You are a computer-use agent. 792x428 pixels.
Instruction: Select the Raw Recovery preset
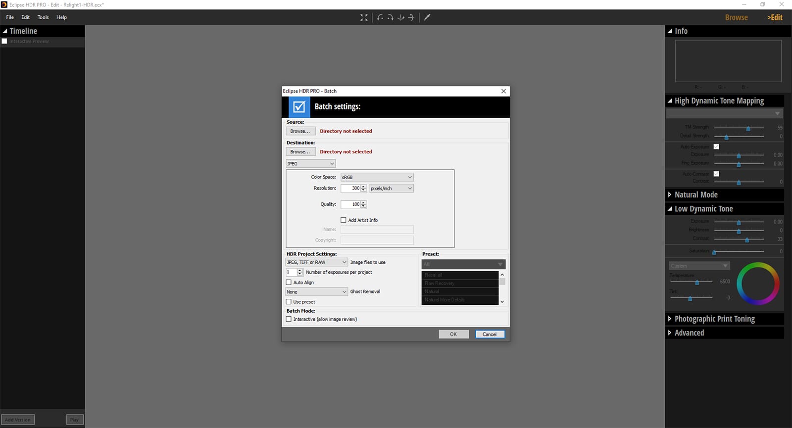click(x=460, y=284)
